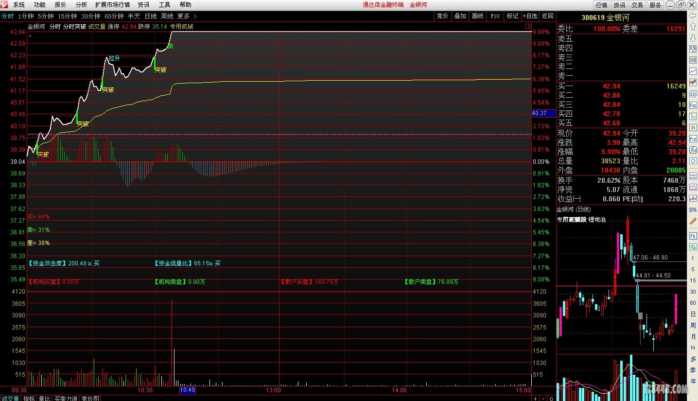Click the Fiz sidebar icon
This screenshot has width=698, height=401.
click(x=693, y=139)
